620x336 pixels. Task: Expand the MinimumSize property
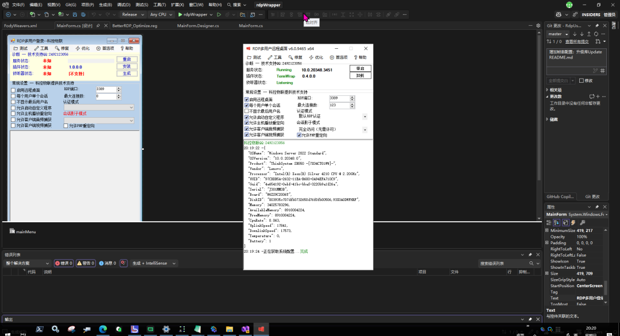547,230
